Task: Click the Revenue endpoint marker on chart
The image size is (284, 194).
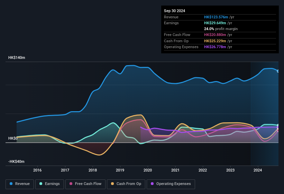Action: click(x=278, y=71)
